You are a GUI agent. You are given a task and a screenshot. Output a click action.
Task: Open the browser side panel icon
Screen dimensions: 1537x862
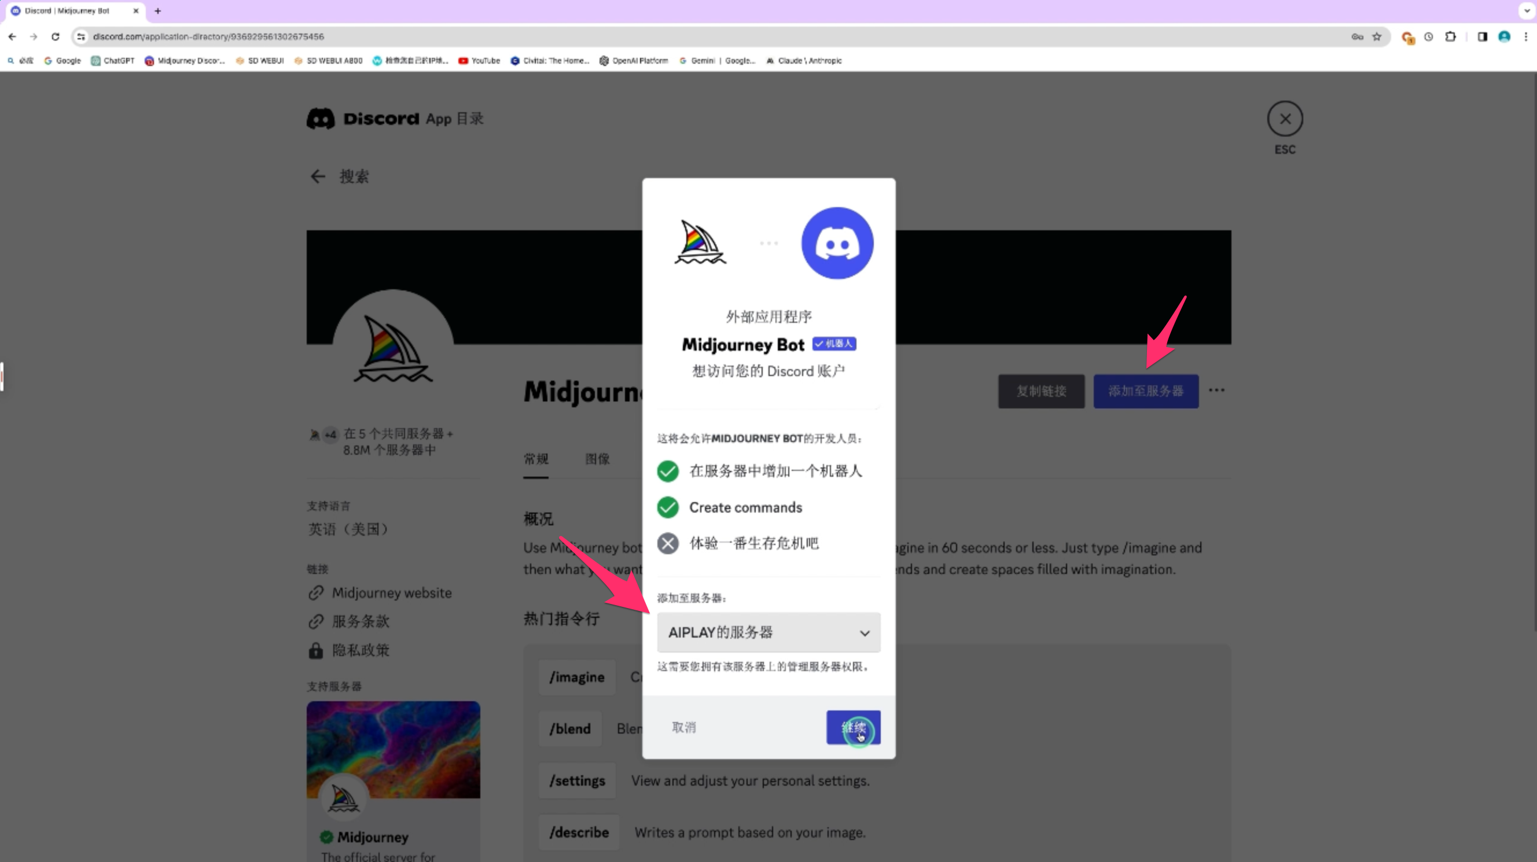pos(1482,36)
